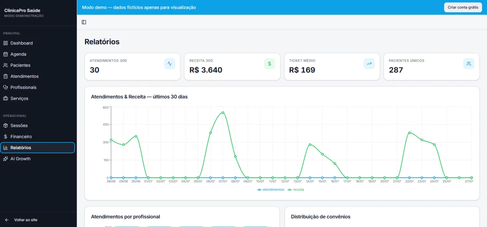Click the Profissionais stethoscope icon
Screen dimensions: 487x227
tap(5, 87)
